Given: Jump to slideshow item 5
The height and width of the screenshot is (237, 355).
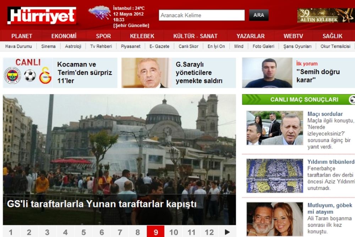Looking at the screenshot, I should (x=83, y=232).
